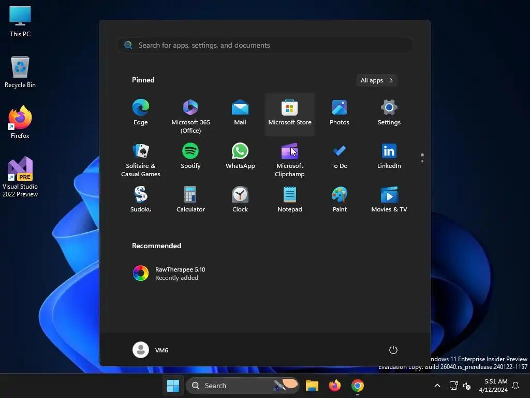The image size is (530, 398).
Task: Open Notepad
Action: click(290, 201)
